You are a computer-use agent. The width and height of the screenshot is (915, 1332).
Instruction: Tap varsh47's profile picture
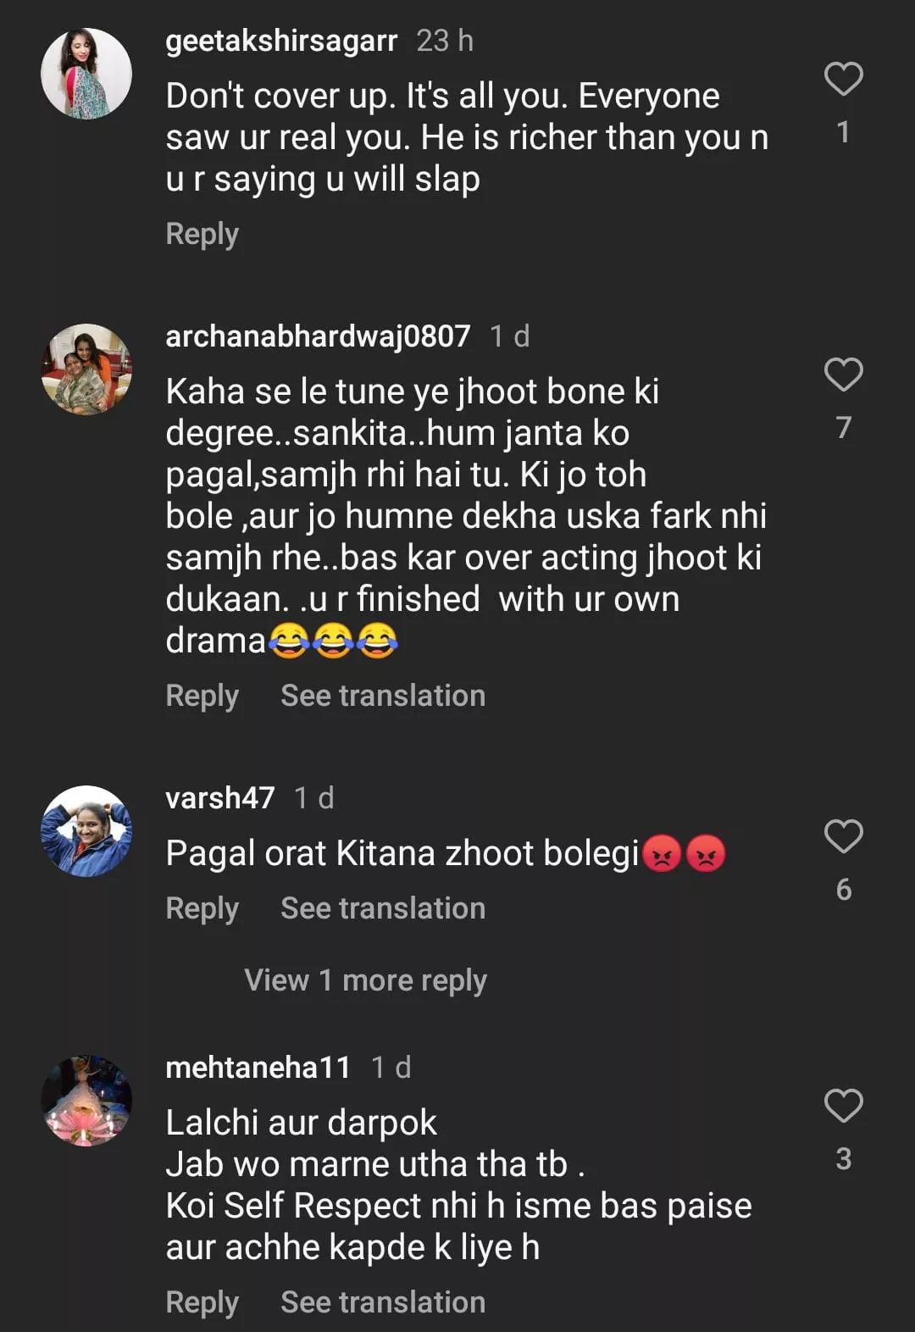(x=86, y=831)
